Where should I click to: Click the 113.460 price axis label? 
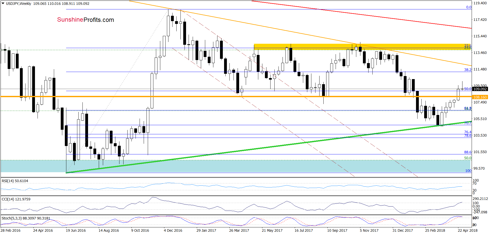pos(480,53)
